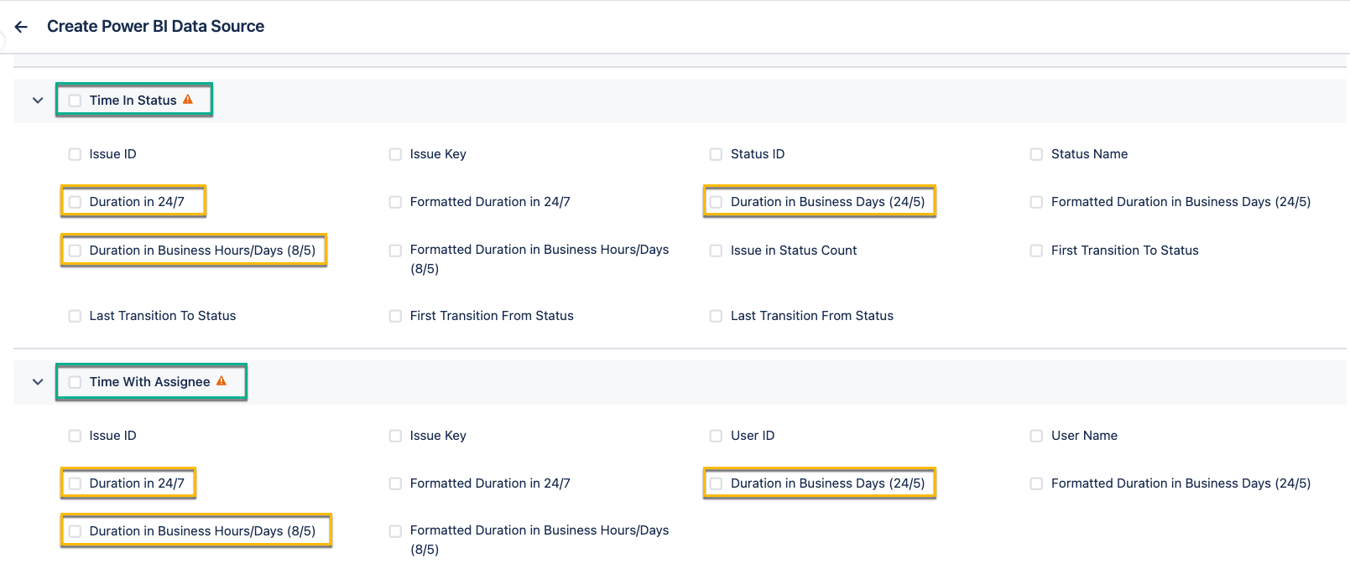
Task: Check Issue ID under Time With Assignee
Action: click(75, 436)
